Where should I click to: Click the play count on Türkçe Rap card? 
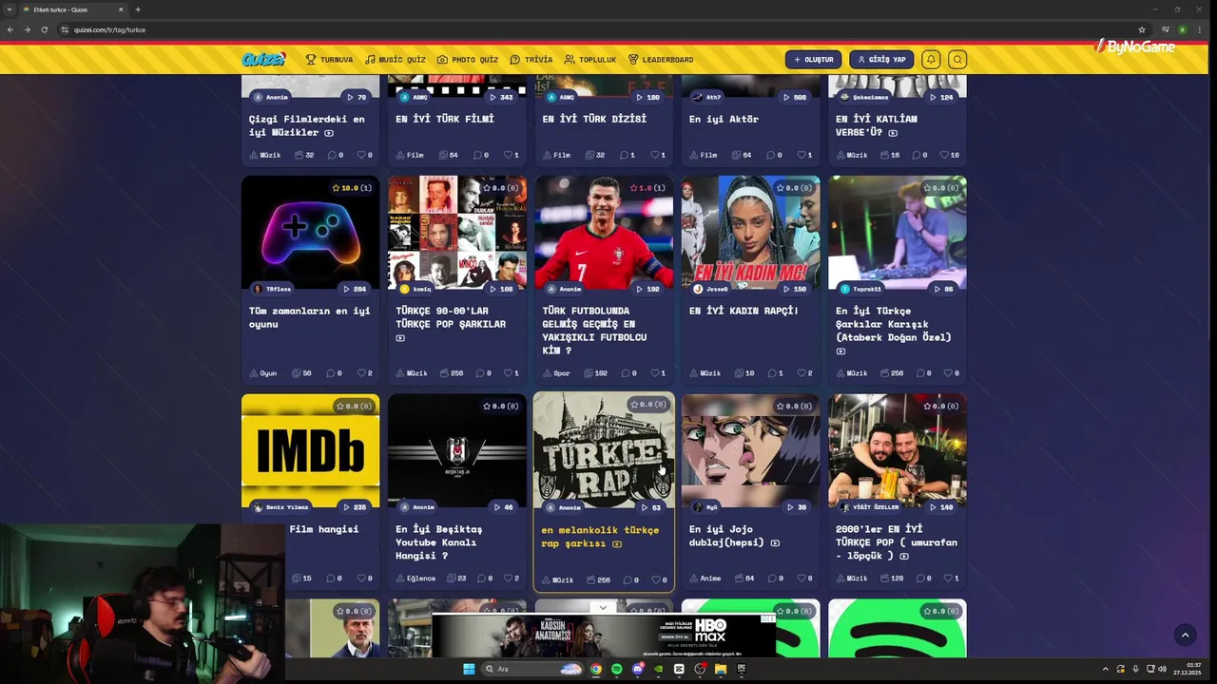pos(650,507)
